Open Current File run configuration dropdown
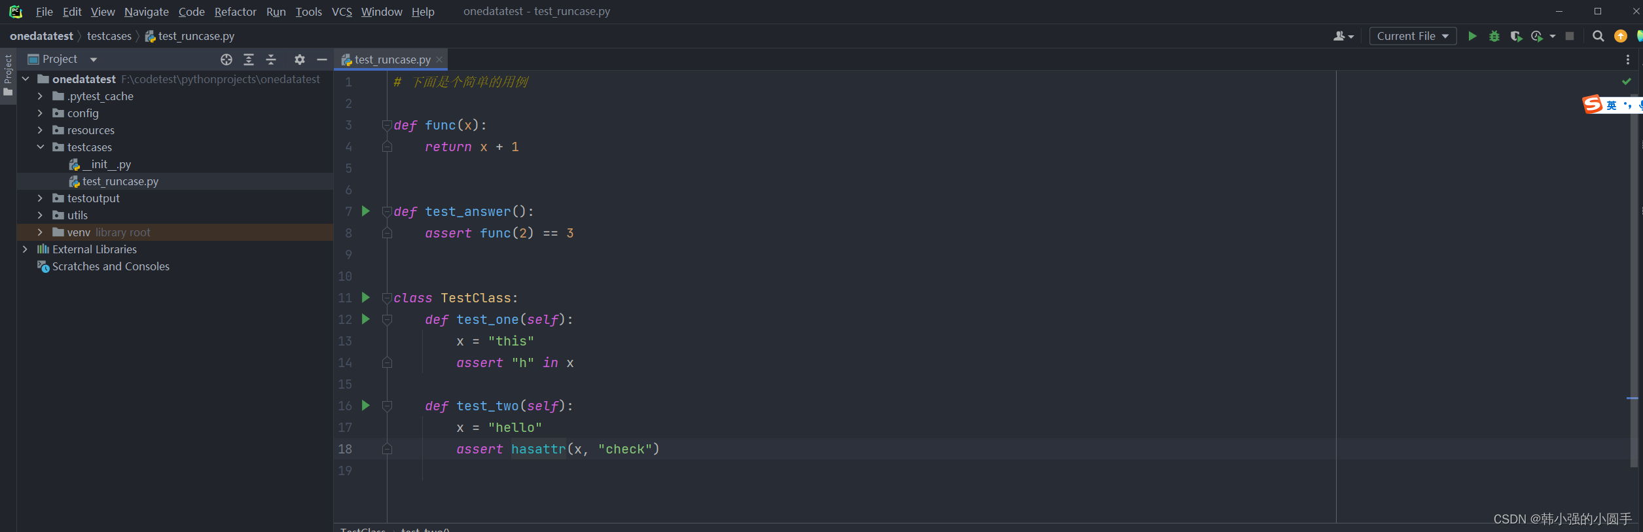Screen dimensions: 1643x532 tap(1413, 36)
